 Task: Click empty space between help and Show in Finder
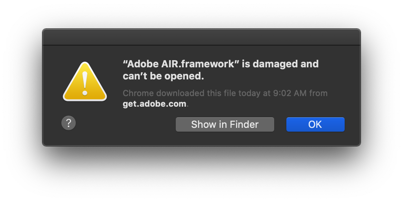coord(126,124)
